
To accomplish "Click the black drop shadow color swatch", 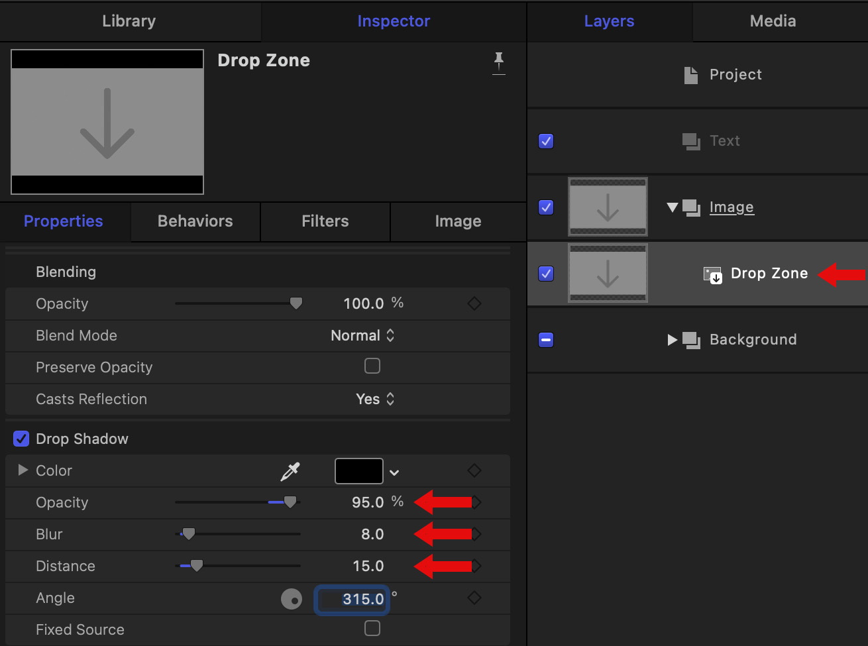I will pyautogui.click(x=359, y=471).
